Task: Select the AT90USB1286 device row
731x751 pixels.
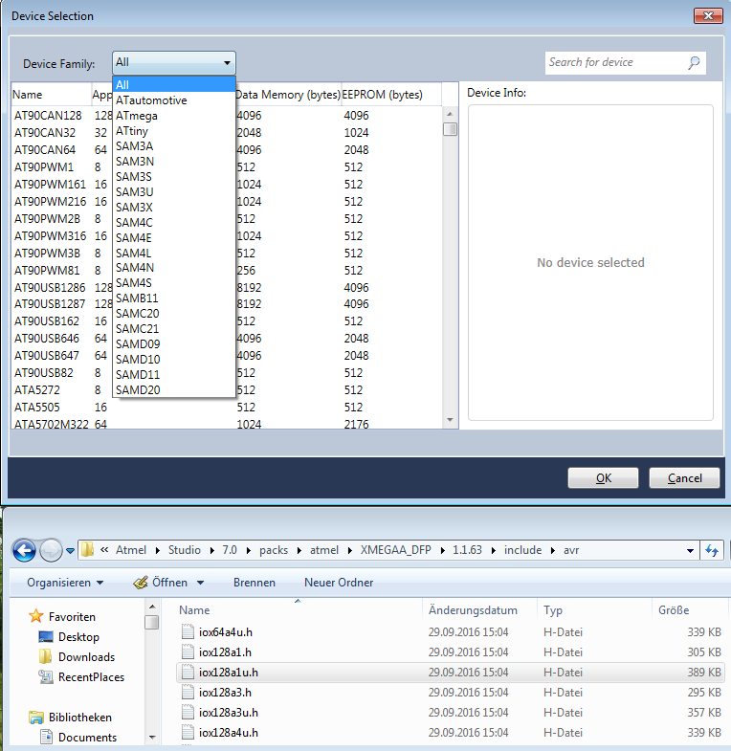Action: tap(226, 287)
